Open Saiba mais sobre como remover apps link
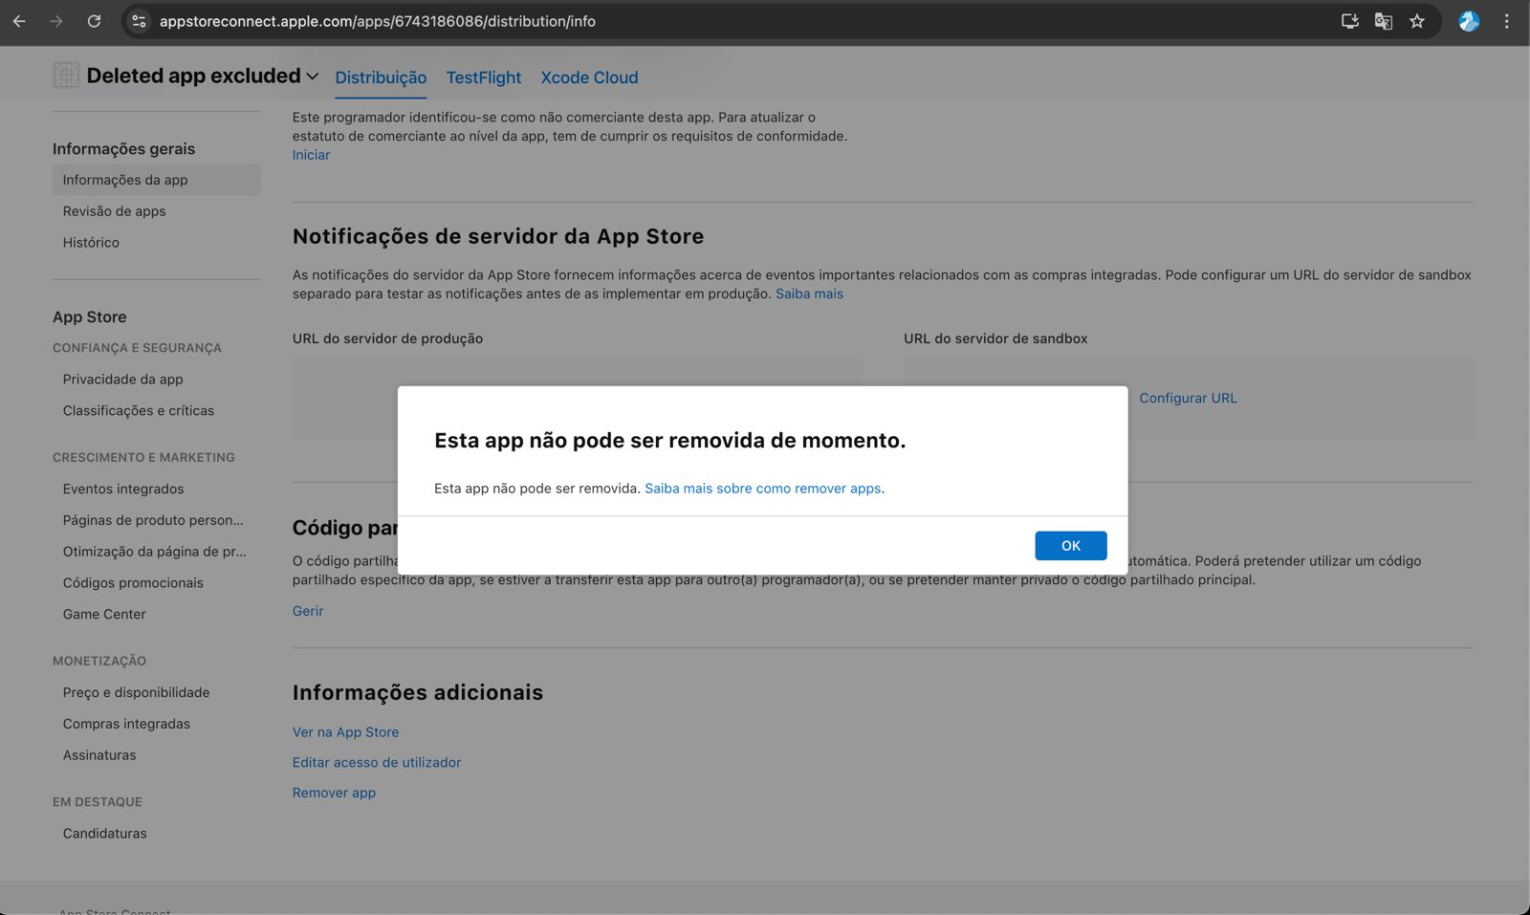1530x915 pixels. click(762, 489)
